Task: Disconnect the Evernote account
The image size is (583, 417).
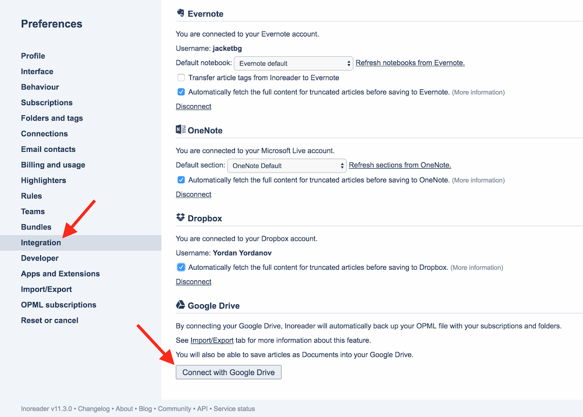Action: pos(194,106)
